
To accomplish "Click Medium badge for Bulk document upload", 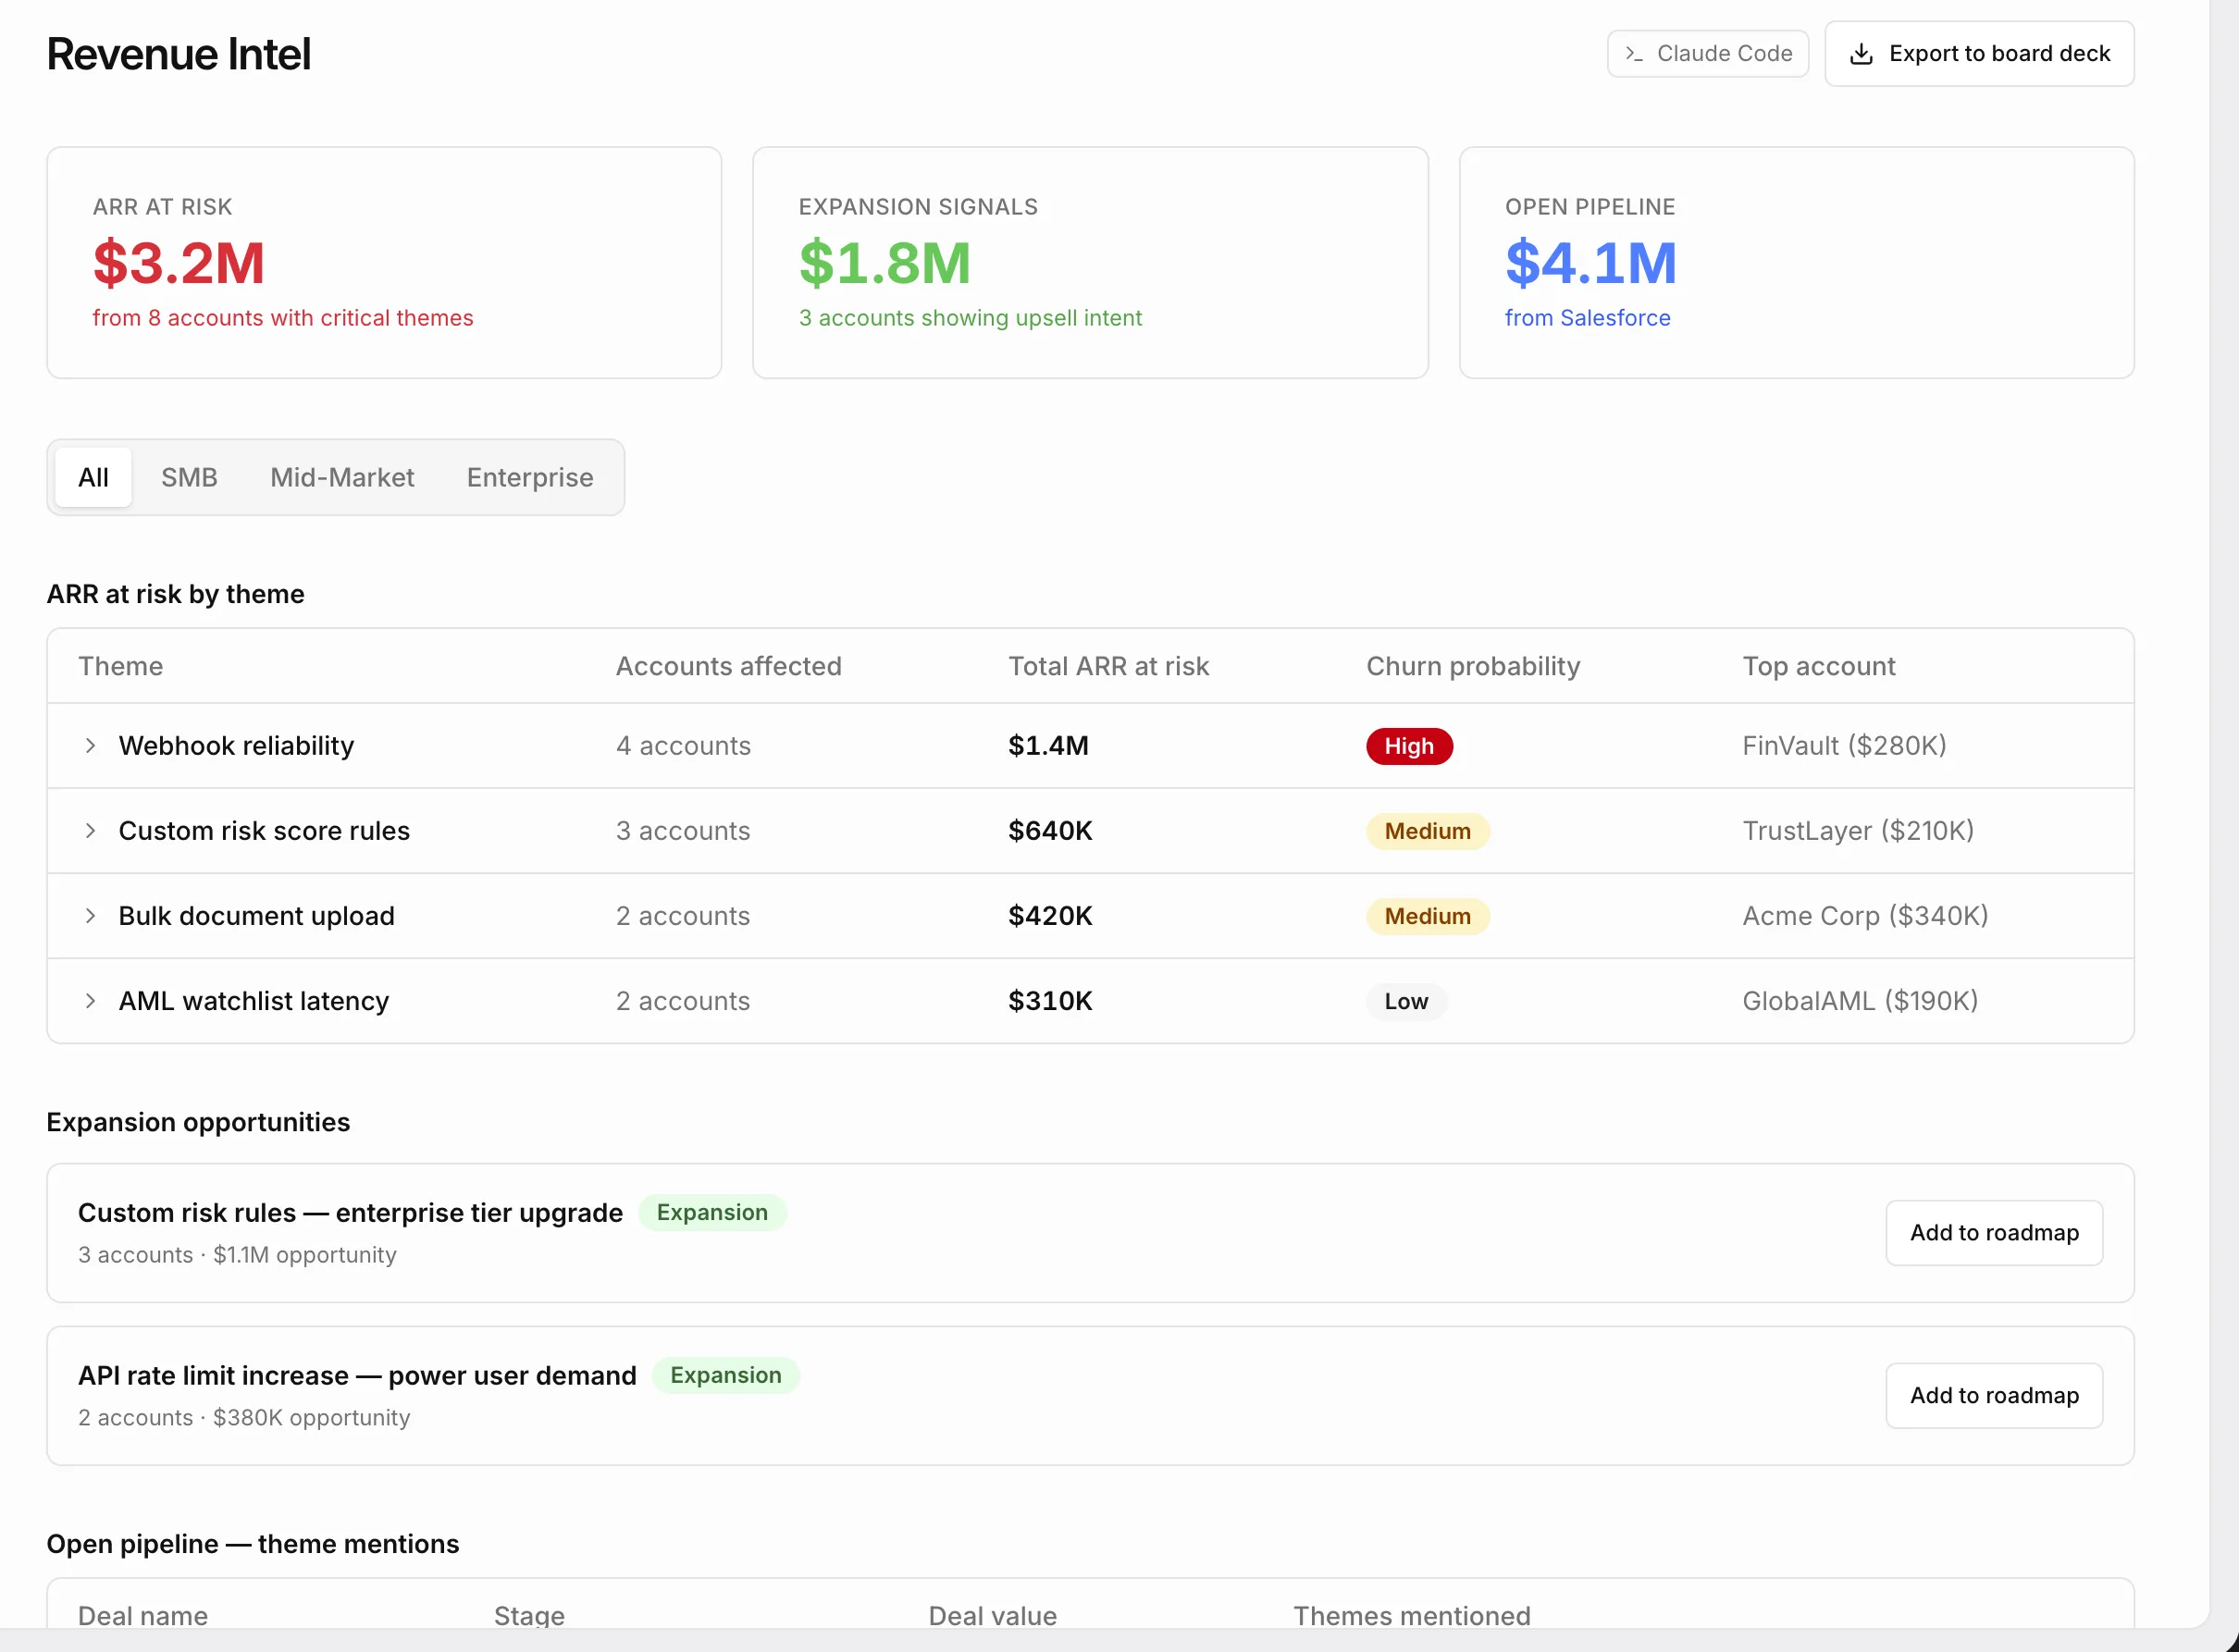I will coord(1427,916).
